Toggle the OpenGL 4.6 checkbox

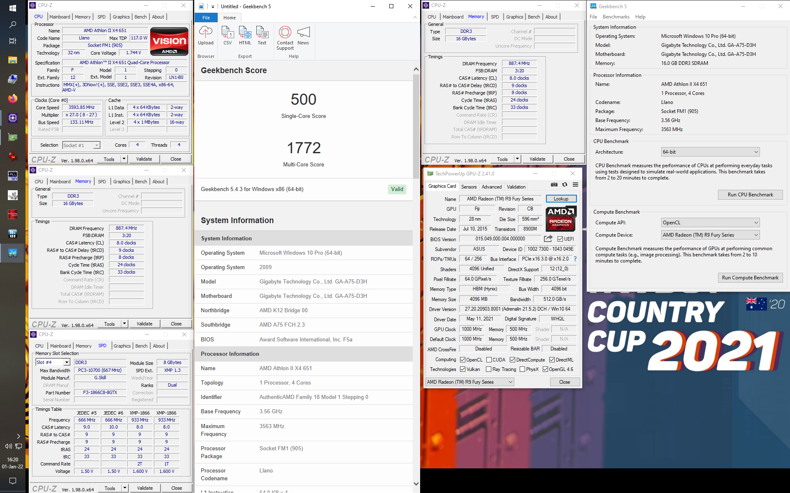click(x=546, y=369)
